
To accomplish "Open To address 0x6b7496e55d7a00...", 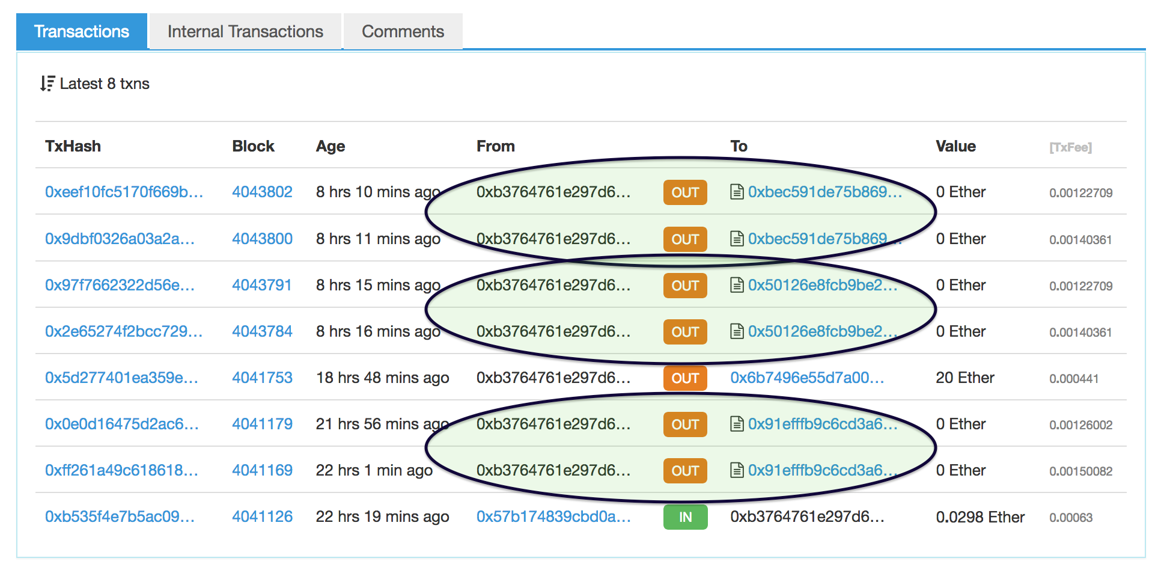I will [x=807, y=378].
